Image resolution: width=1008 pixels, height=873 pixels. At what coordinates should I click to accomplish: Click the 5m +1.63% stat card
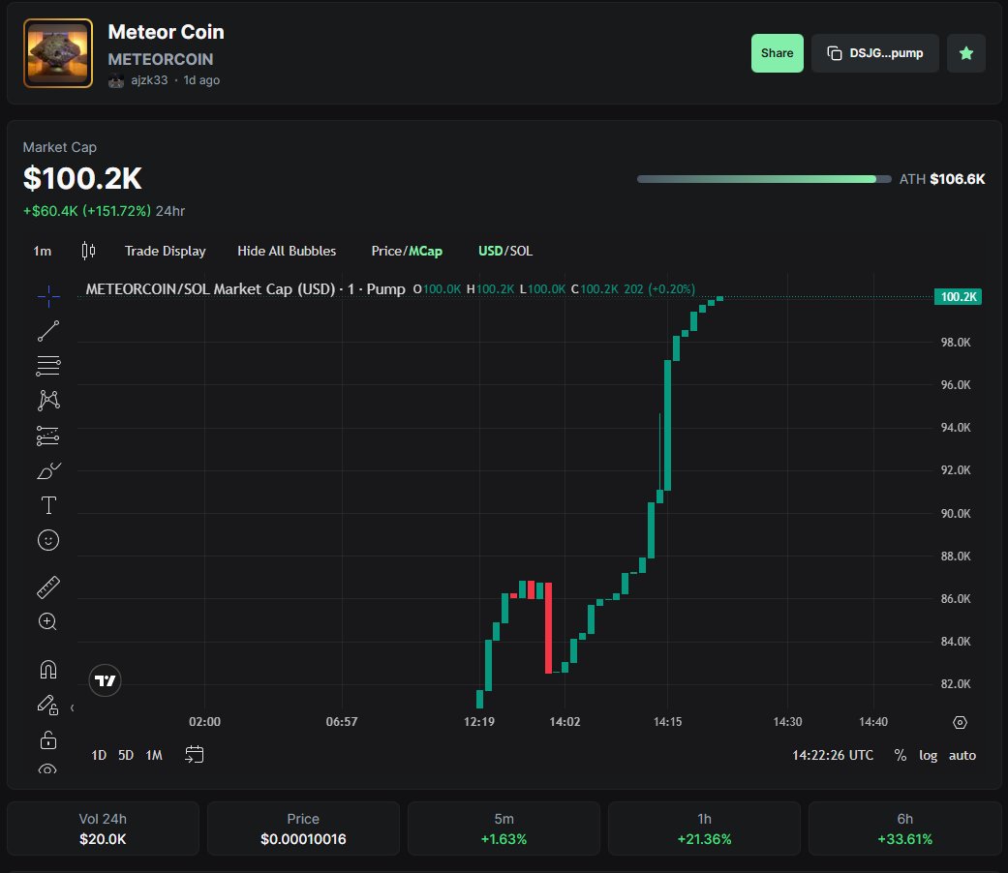tap(504, 828)
